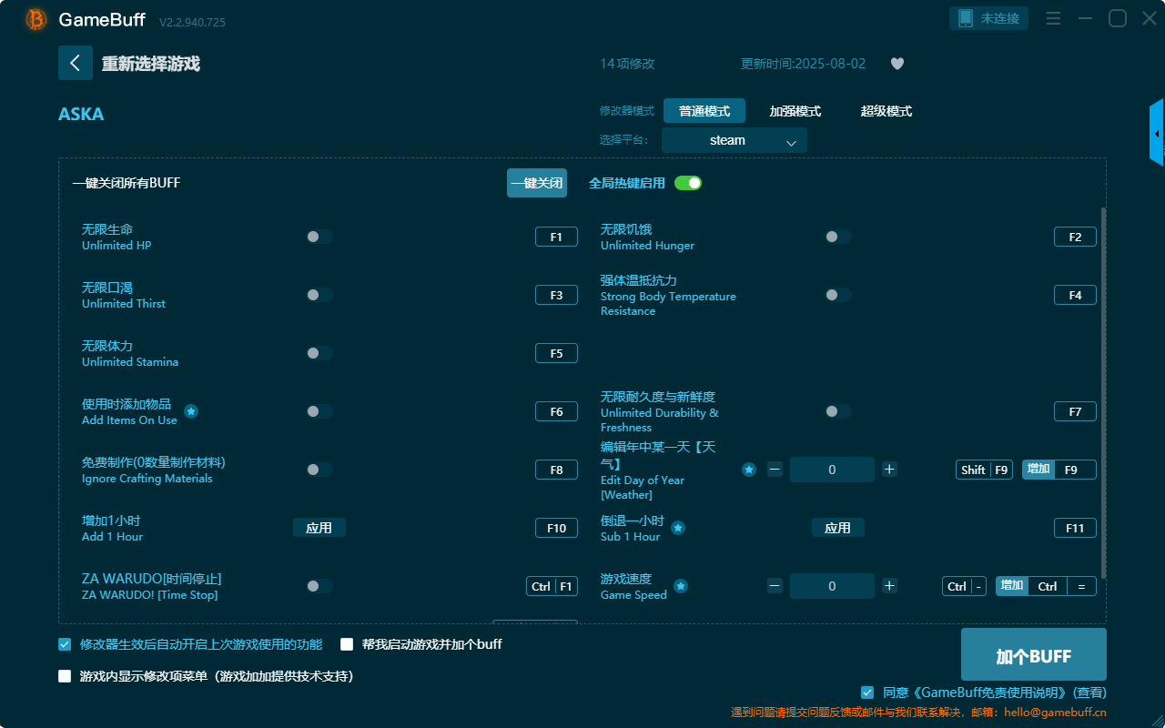Increase Edit Day of Year value
The image size is (1165, 728).
click(890, 470)
